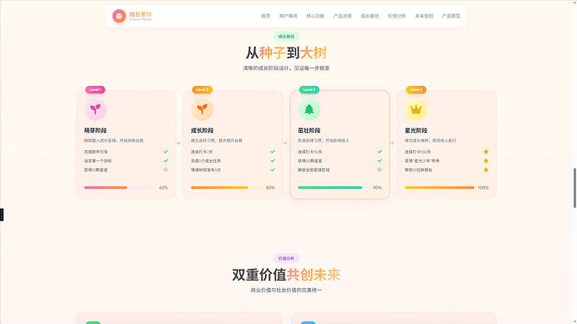Click the check in 成长阶段's third task row
The width and height of the screenshot is (577, 324).
click(x=273, y=170)
